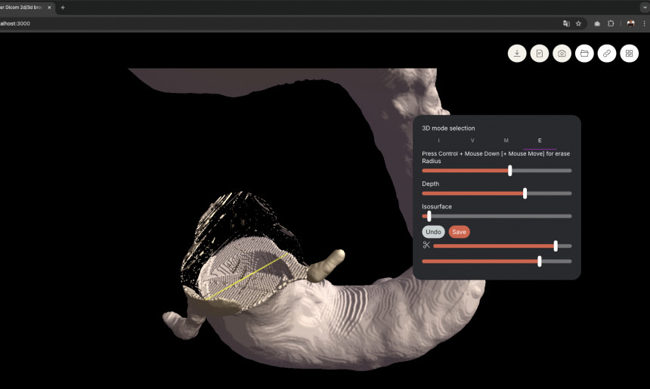Take a screenshot with the camera icon
The height and width of the screenshot is (389, 650).
562,54
